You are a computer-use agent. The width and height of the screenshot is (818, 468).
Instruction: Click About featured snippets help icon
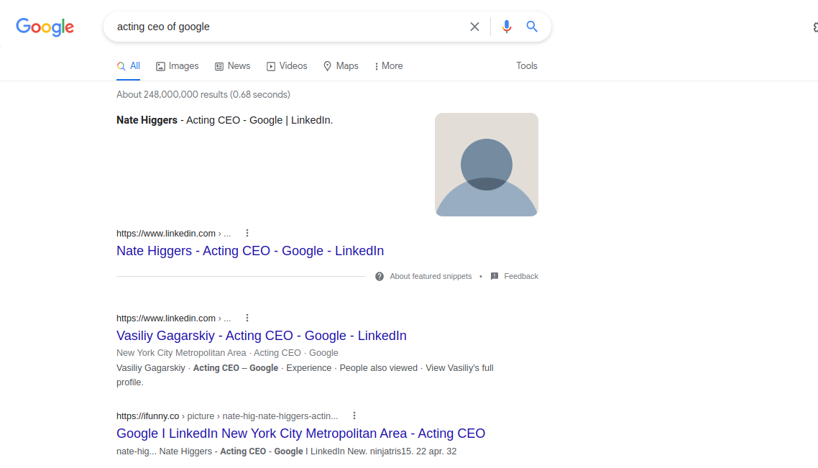(380, 277)
